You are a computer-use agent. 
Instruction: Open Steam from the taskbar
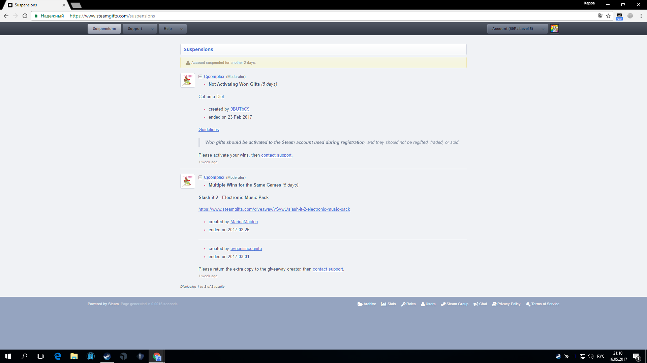click(x=107, y=356)
